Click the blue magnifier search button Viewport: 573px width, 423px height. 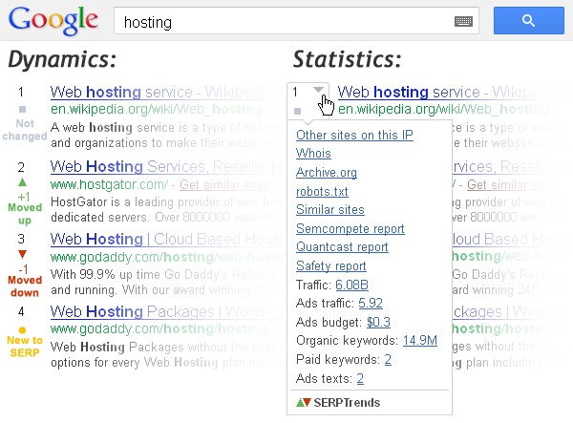[528, 20]
